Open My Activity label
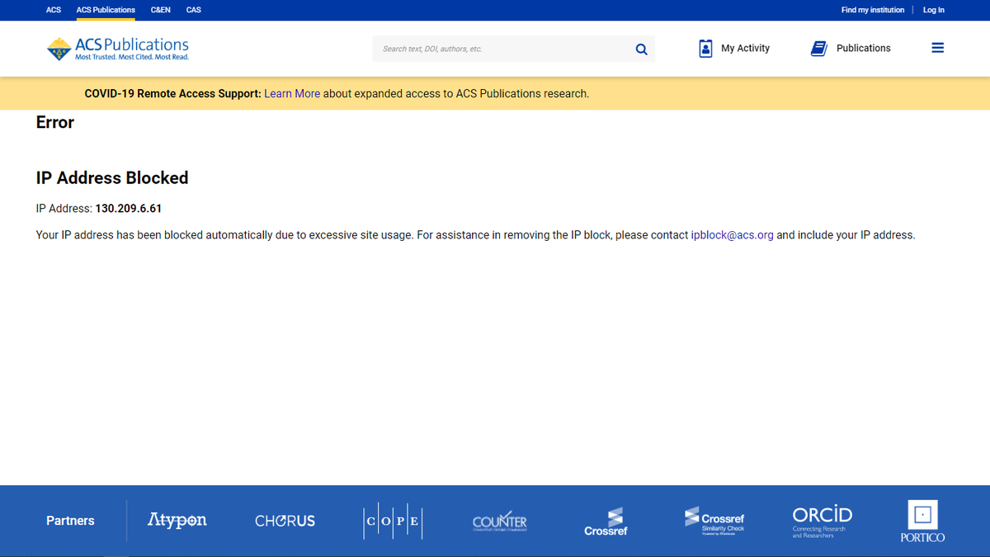The image size is (990, 557). point(745,48)
